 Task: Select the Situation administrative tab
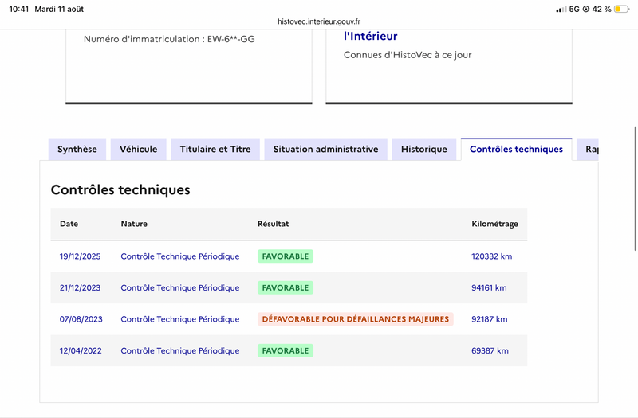(x=326, y=149)
